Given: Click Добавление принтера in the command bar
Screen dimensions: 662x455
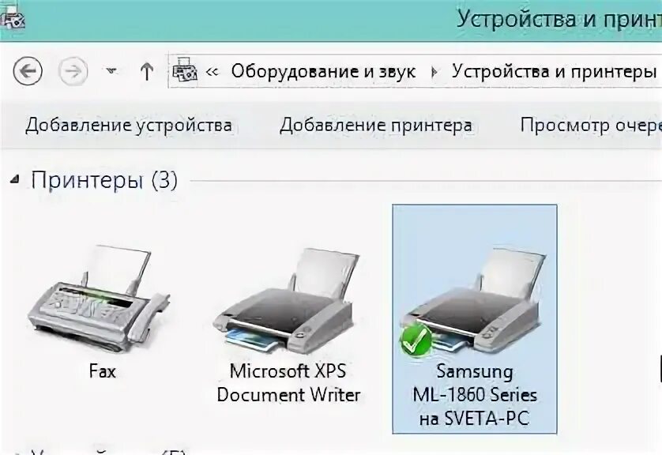Looking at the screenshot, I should click(376, 126).
